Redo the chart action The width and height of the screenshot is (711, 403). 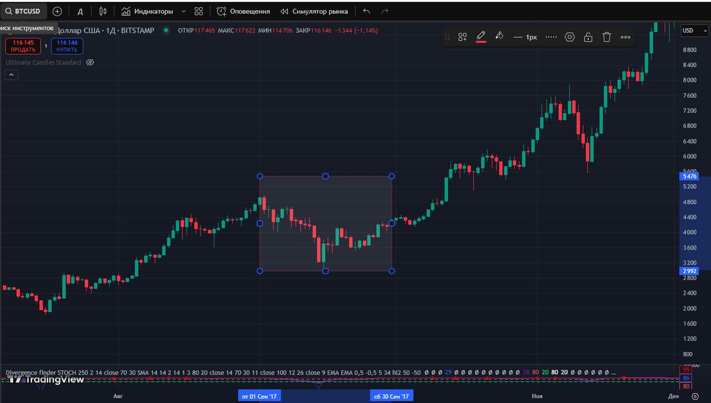point(385,11)
